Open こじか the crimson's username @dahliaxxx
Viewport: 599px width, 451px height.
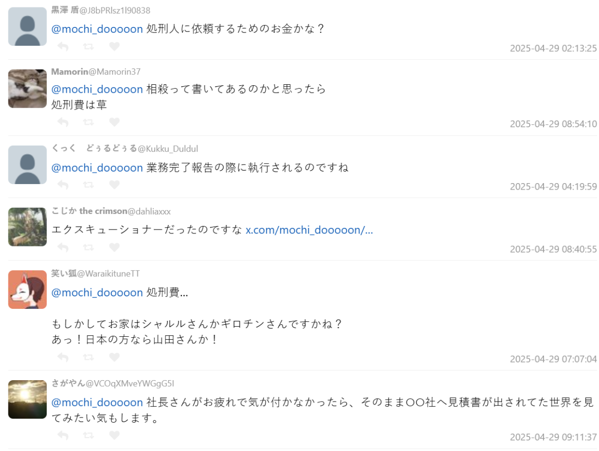click(149, 212)
